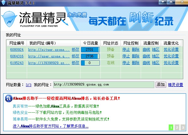
Task: Switch to ad page 3
Action: point(183,127)
